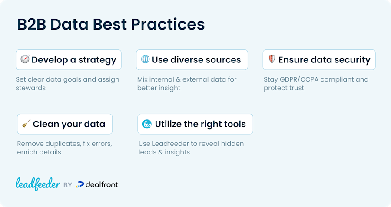Click the Use Leadfeeder to reveal hidden leads text

[x=191, y=148]
